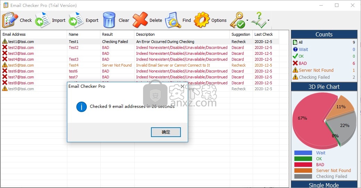Open Options via the gear icon
This screenshot has height=188, width=361.
(202, 20)
